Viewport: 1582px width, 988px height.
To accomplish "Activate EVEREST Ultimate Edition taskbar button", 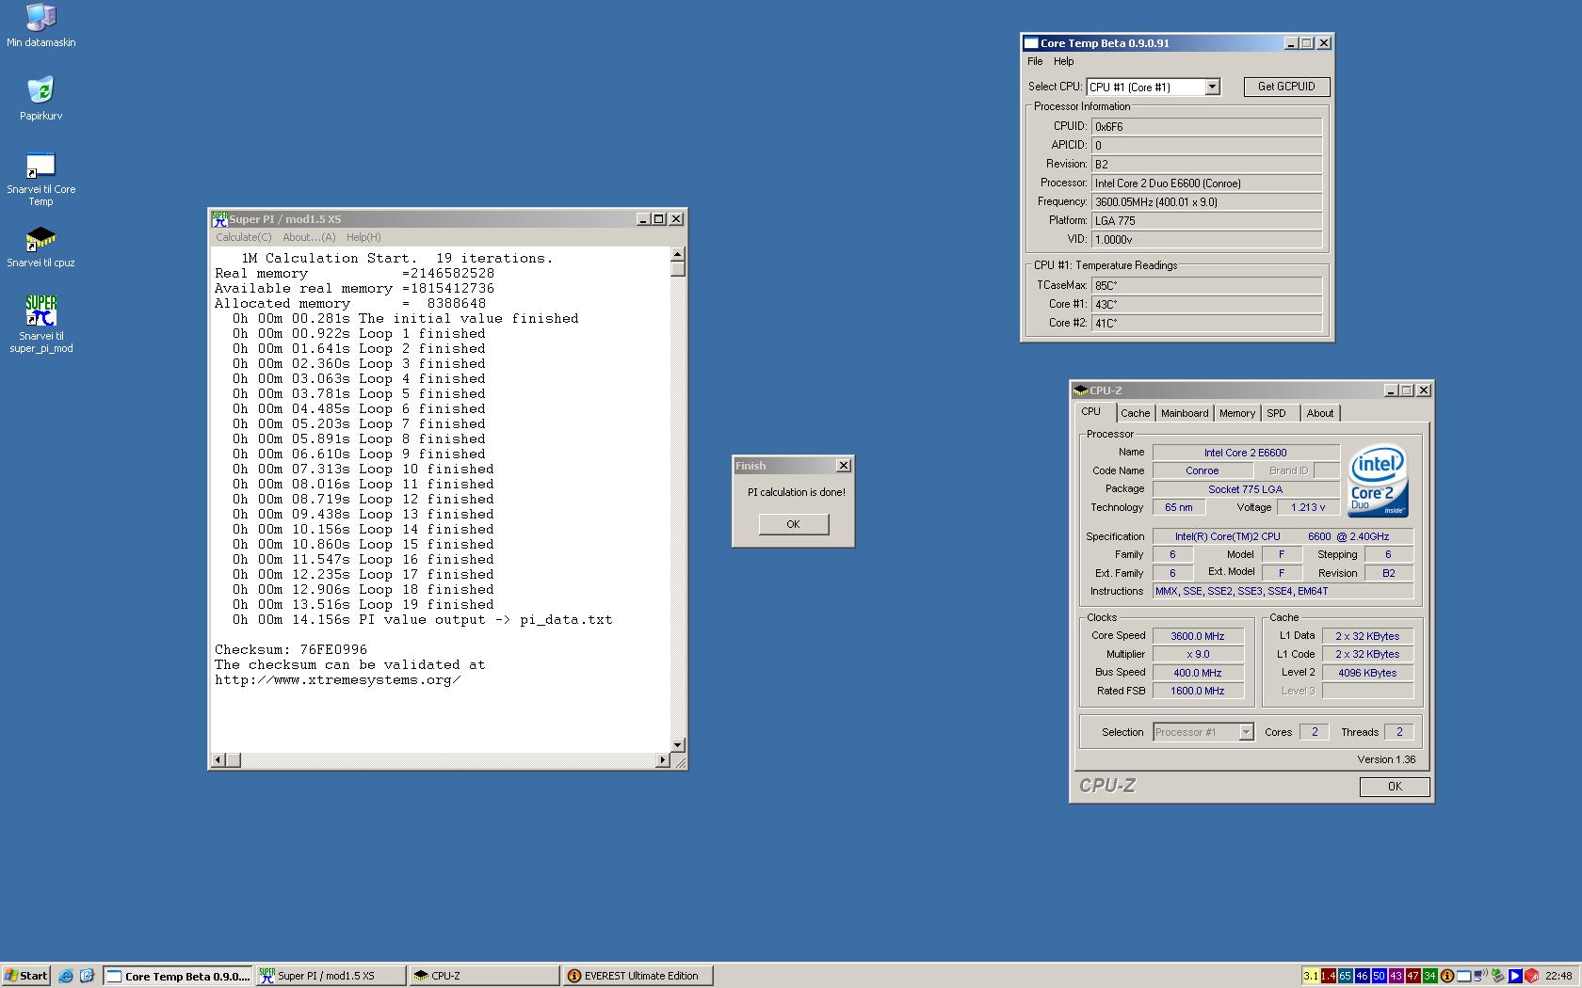I will pos(637,976).
